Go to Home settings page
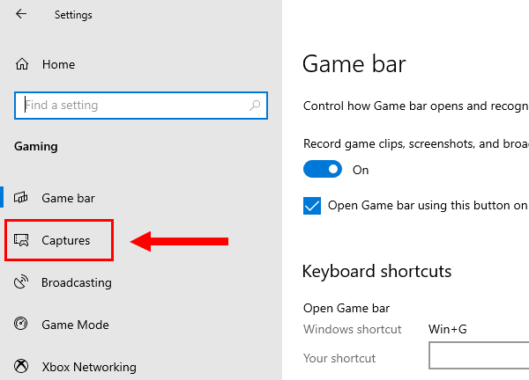The image size is (529, 380). pos(58,64)
